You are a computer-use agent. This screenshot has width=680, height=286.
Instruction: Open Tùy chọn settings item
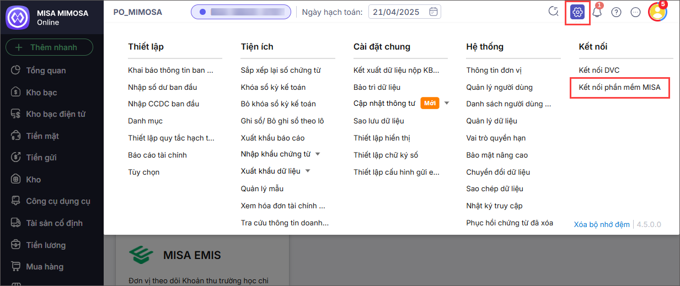point(143,172)
